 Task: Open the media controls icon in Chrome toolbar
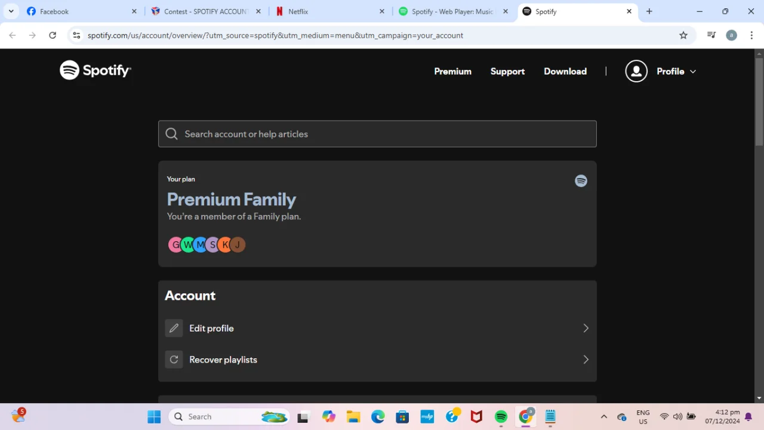tap(711, 35)
